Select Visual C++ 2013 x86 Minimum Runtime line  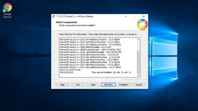pos(89,60)
